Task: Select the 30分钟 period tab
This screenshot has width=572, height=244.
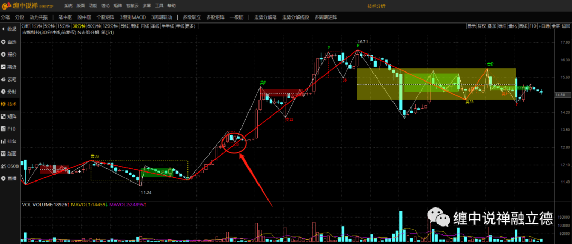Action: pyautogui.click(x=79, y=26)
